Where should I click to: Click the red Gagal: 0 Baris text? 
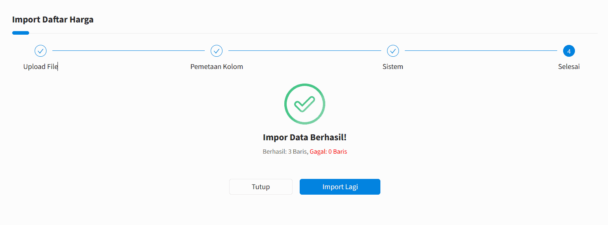(328, 151)
